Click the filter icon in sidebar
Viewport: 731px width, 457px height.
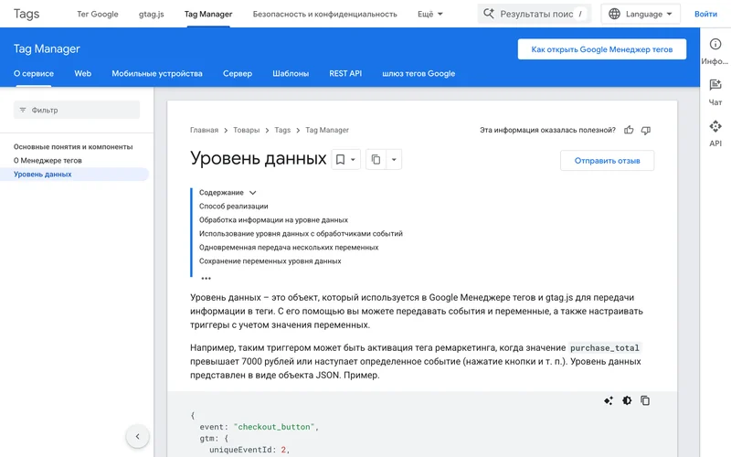[x=23, y=110]
